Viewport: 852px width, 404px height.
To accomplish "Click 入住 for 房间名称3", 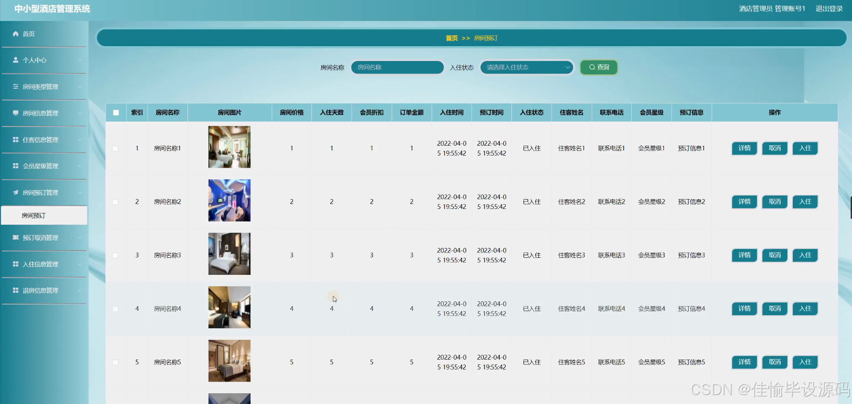I will pyautogui.click(x=805, y=255).
